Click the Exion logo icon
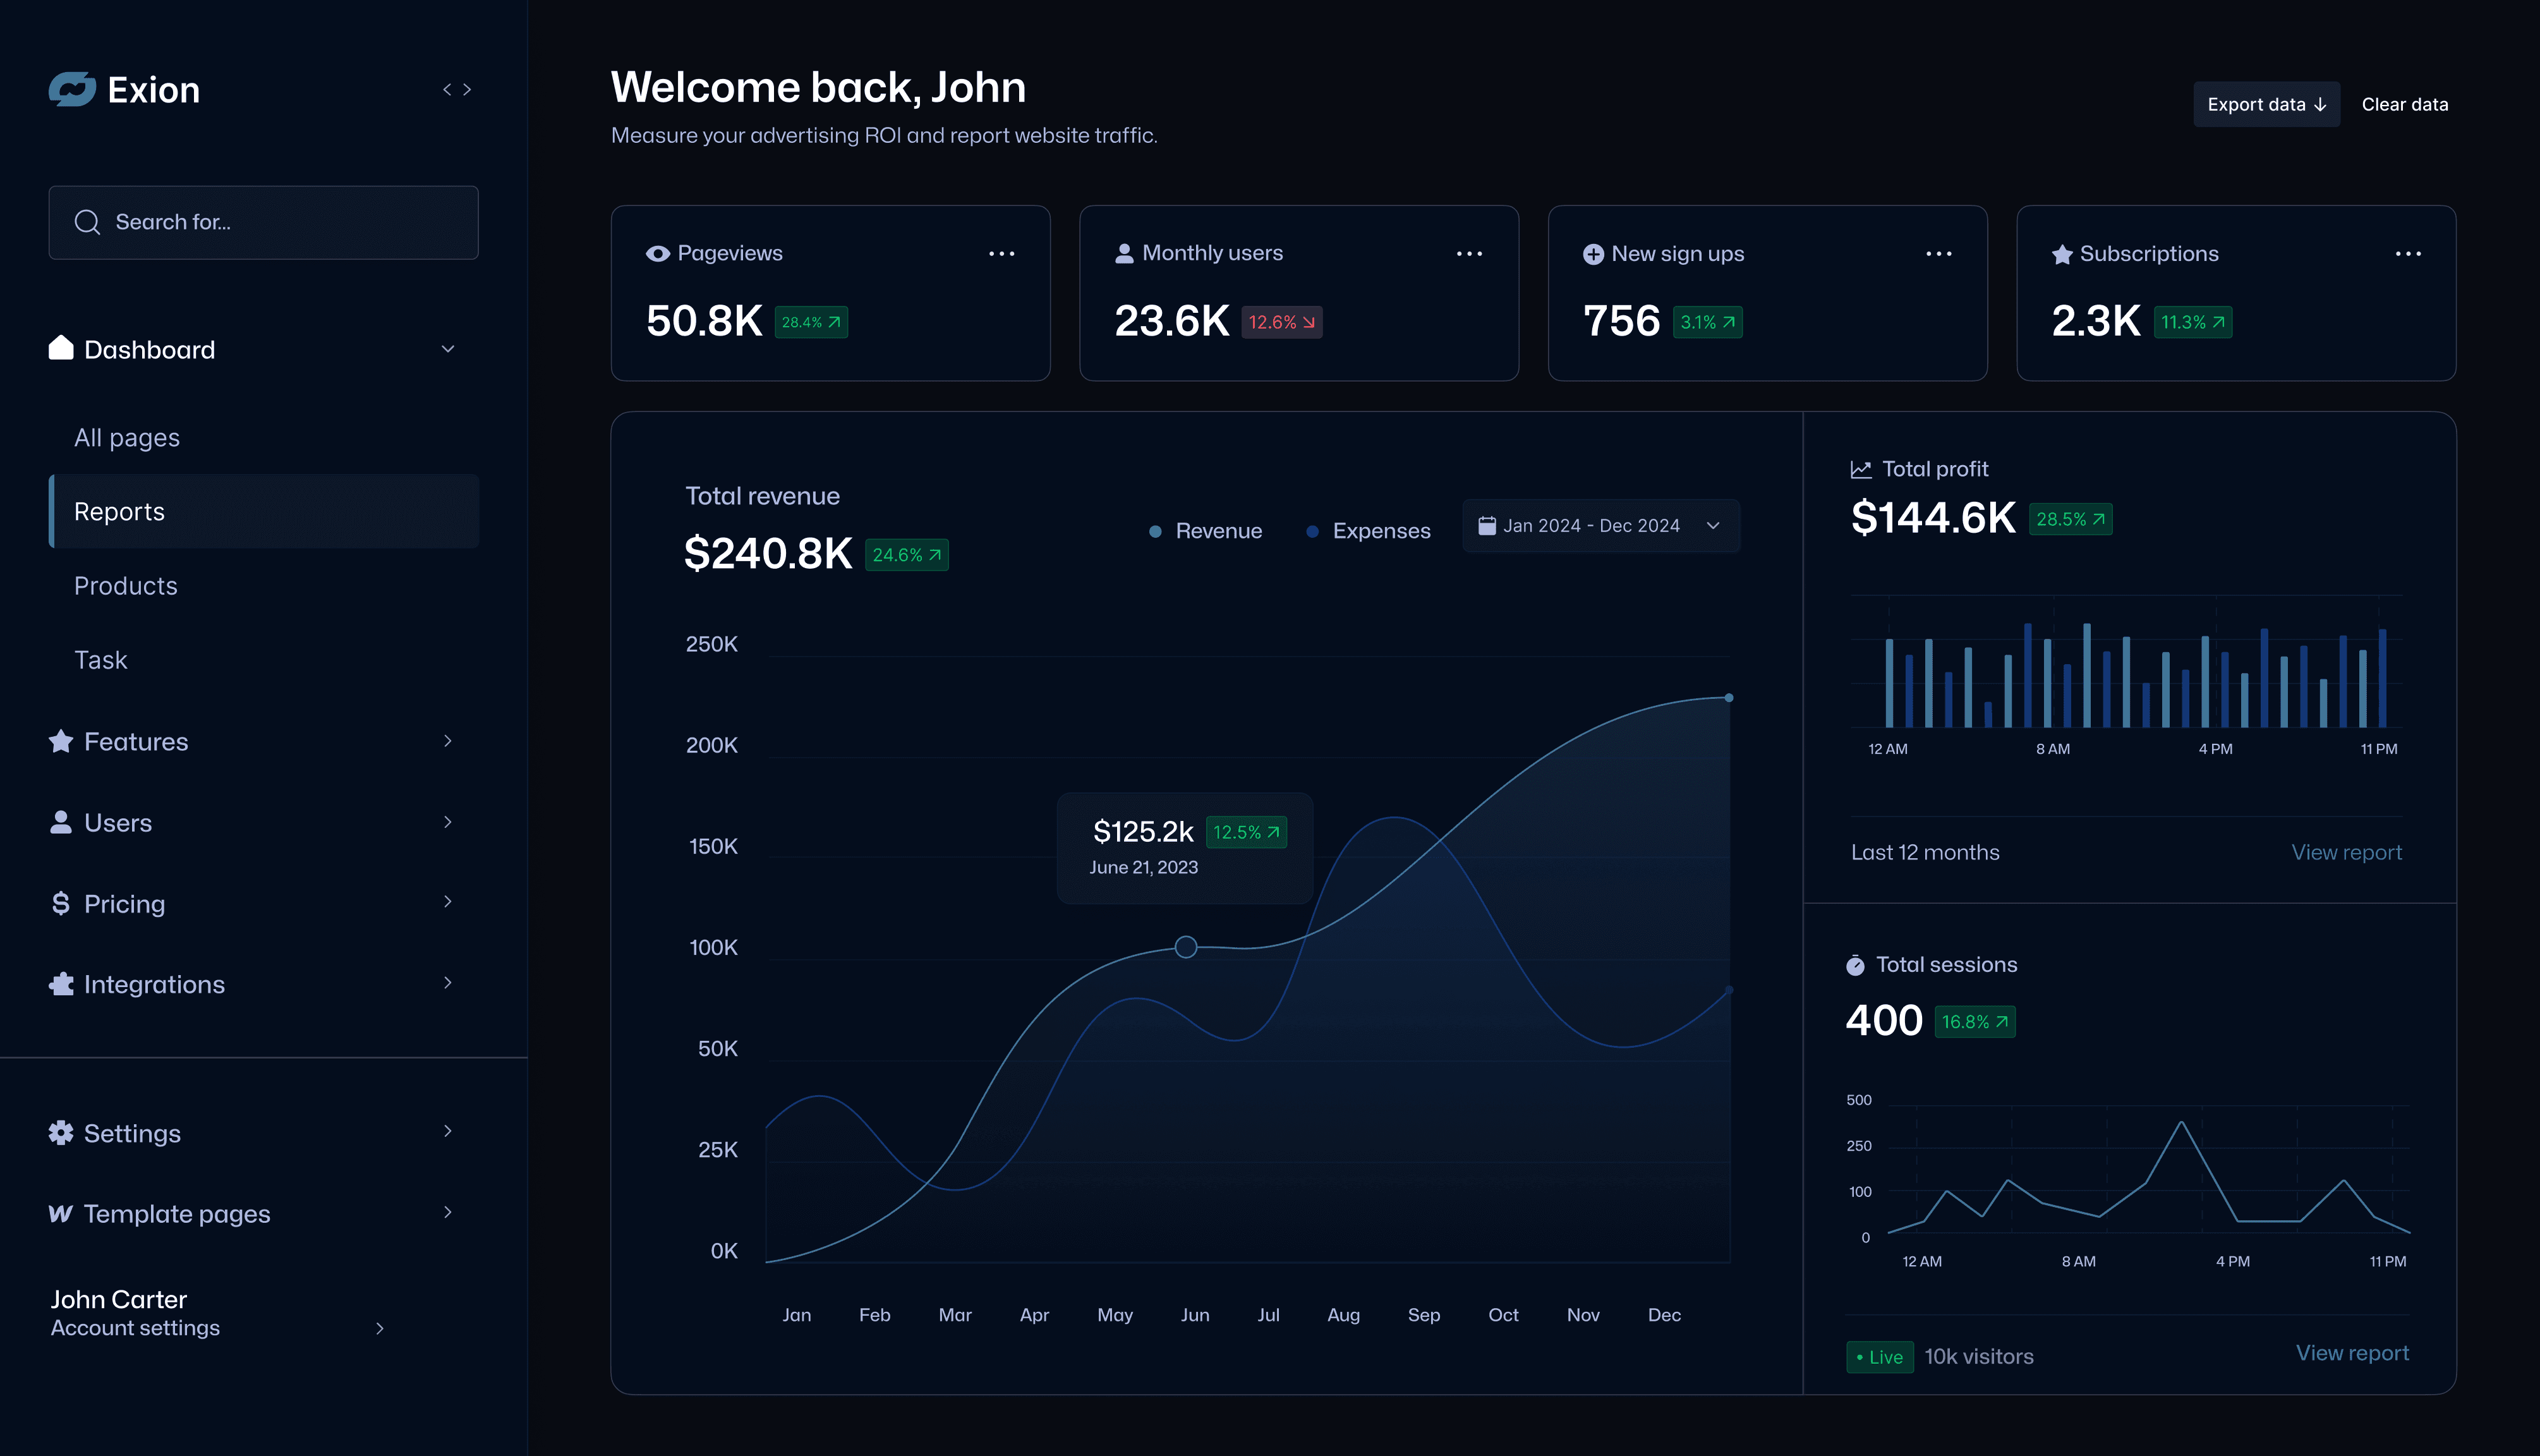The width and height of the screenshot is (2540, 1456). point(71,89)
